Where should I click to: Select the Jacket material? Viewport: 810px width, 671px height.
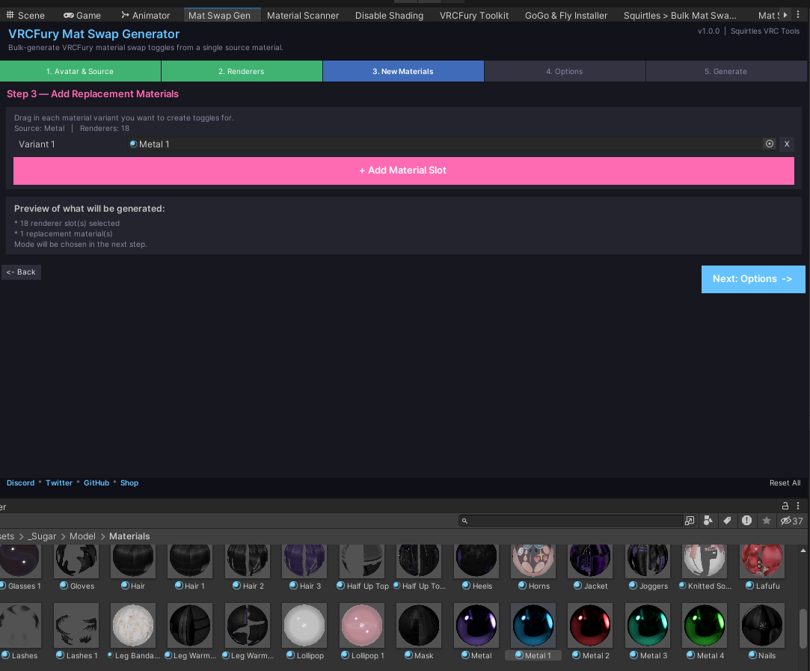tap(590, 567)
